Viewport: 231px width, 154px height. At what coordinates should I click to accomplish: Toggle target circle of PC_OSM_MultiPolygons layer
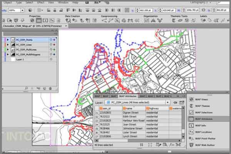point(52,55)
